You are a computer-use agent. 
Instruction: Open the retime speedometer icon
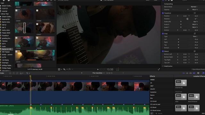click(70, 69)
